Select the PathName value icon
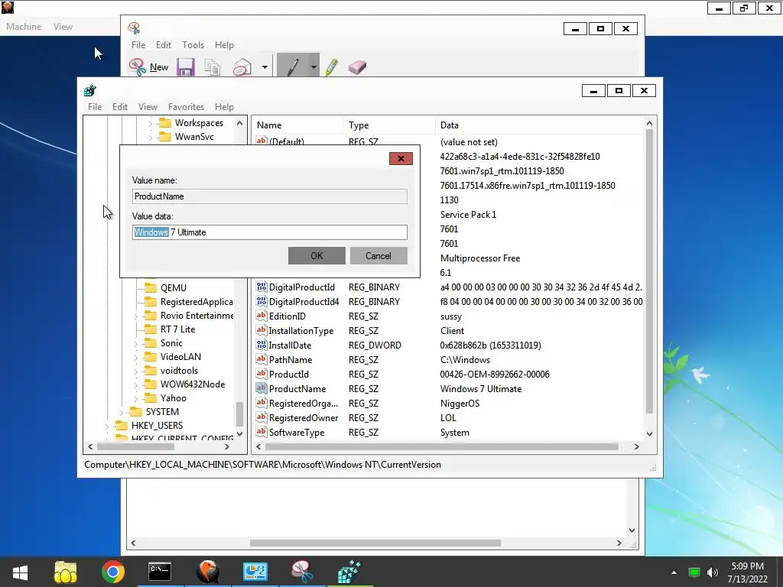The width and height of the screenshot is (783, 587). click(x=262, y=359)
